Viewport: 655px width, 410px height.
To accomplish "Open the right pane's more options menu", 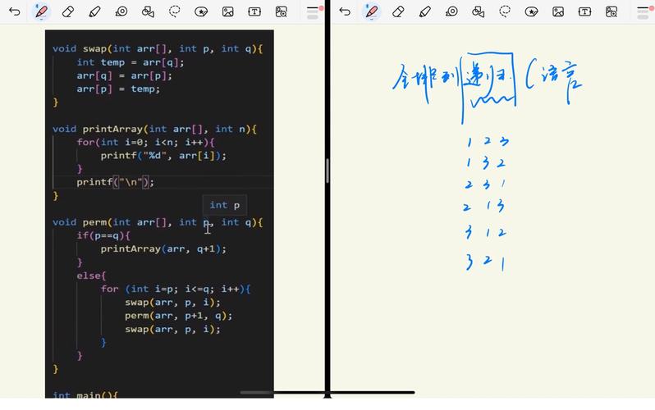I will coord(643,11).
